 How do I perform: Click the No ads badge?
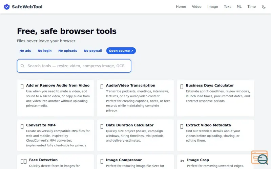tap(25, 51)
